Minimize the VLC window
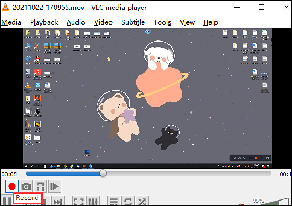 click(x=237, y=8)
